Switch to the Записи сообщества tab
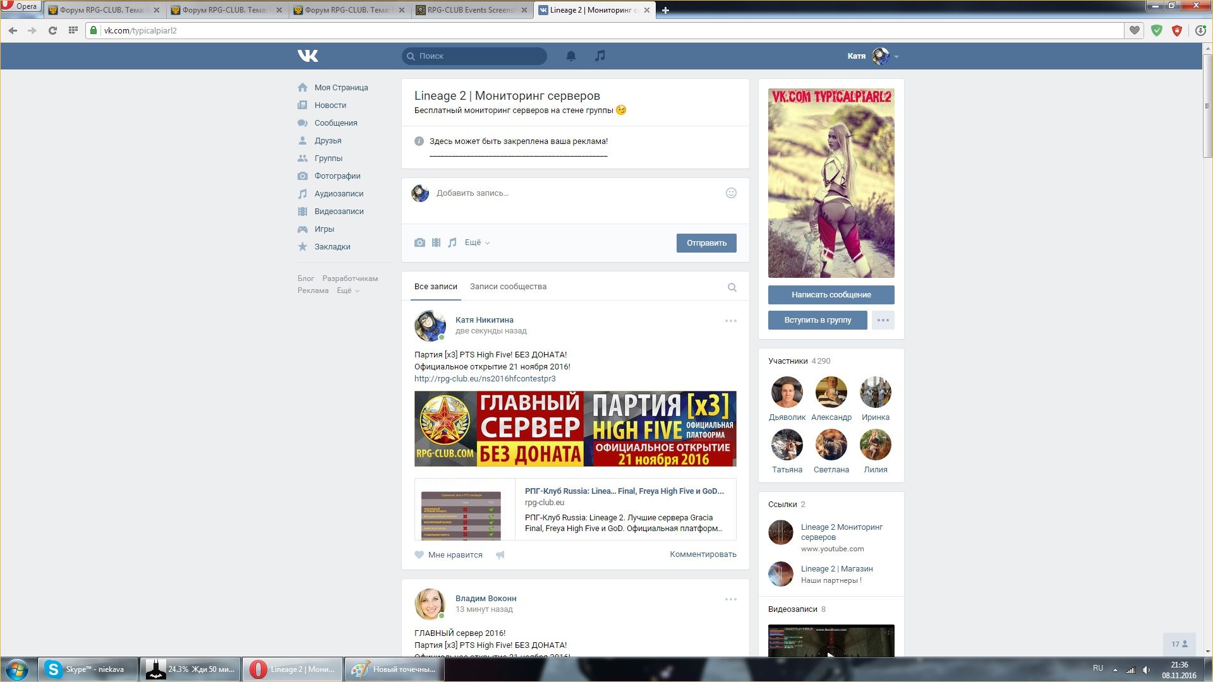Screen dimensions: 1213x682 coord(508,287)
